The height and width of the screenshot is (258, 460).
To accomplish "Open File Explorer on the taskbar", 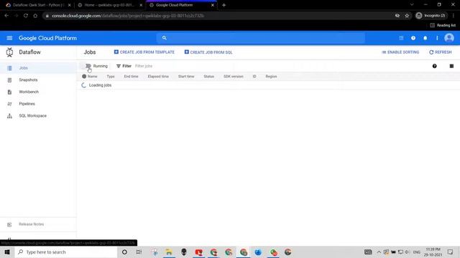I will [169, 252].
